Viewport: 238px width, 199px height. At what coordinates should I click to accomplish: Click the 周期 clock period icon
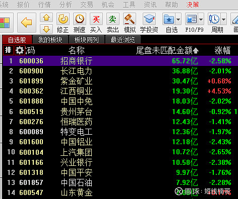[214, 19]
